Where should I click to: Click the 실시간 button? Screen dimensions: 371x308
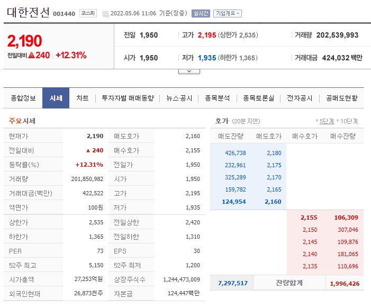(201, 13)
